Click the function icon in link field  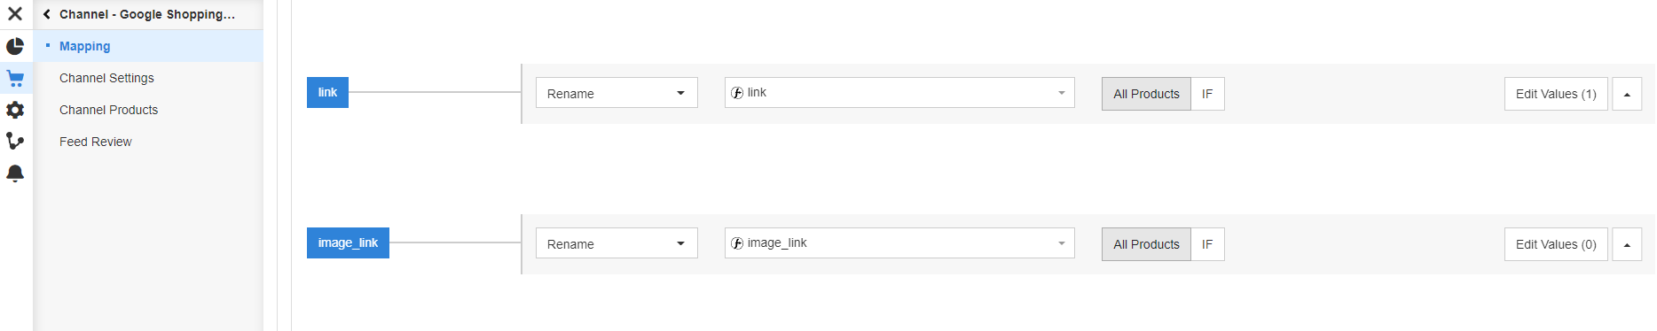737,93
